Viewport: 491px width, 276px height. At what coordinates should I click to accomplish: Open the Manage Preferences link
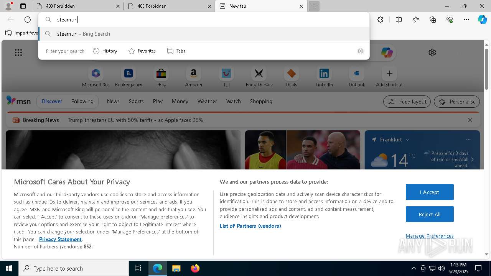[430, 236]
